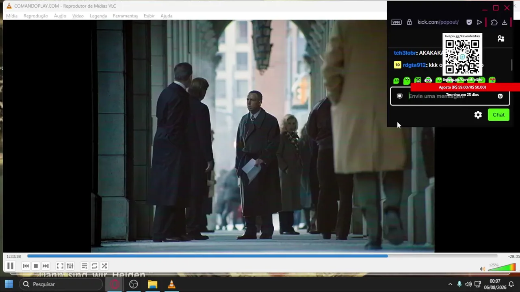
Task: Select the heart-eyes green emote
Action: (x=492, y=80)
